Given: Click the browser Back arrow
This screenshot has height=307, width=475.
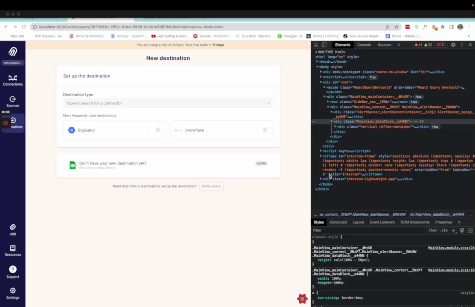Looking at the screenshot, I should pos(6,27).
